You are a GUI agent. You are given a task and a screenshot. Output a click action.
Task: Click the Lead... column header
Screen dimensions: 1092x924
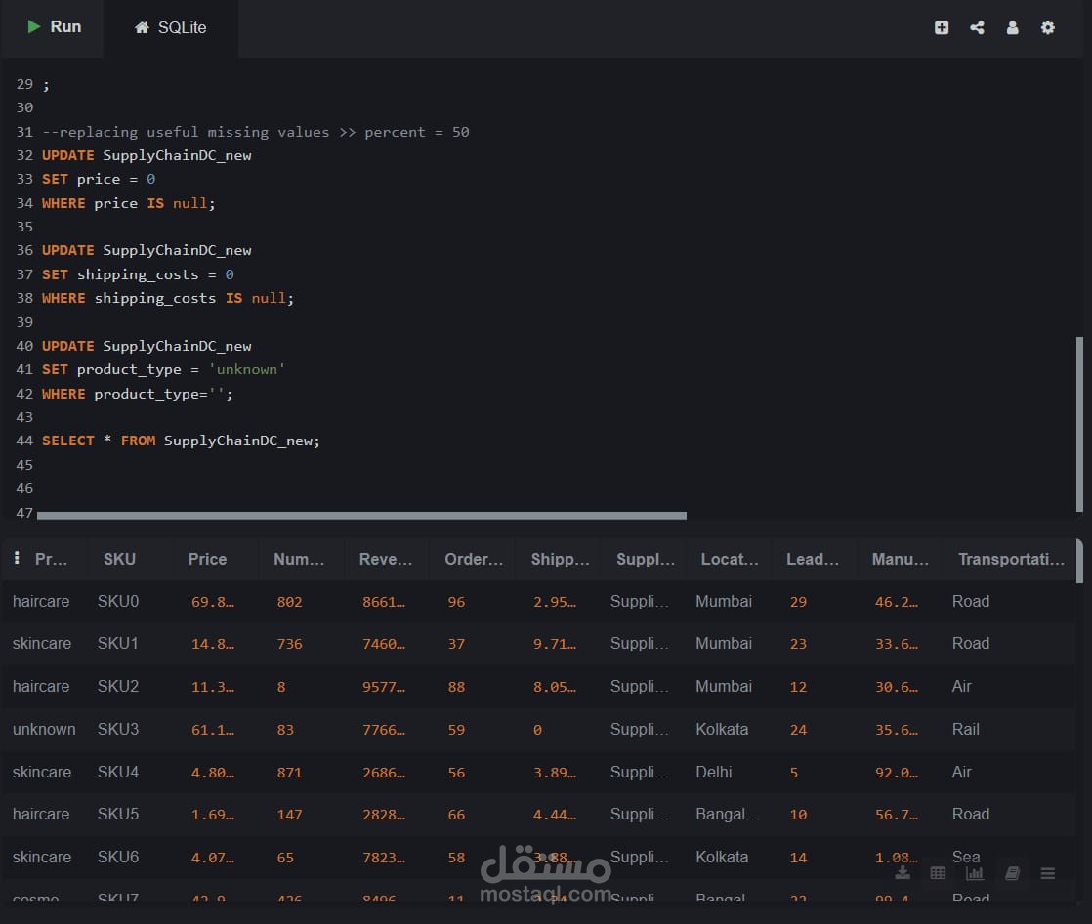pos(812,559)
